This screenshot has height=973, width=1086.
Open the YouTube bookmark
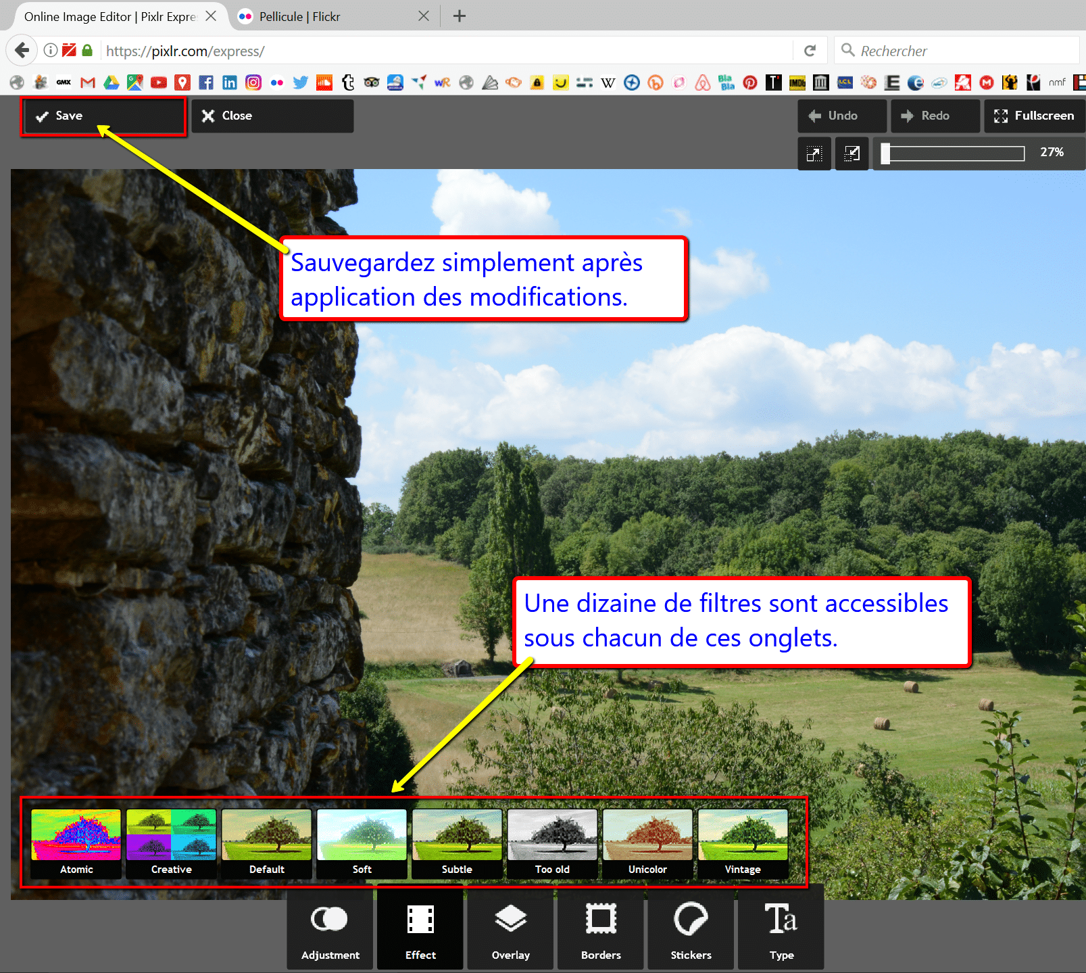pos(159,82)
